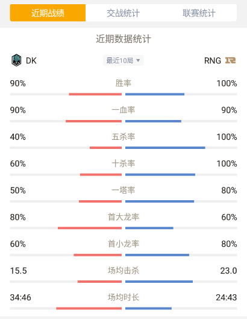Open the 最近10局 dropdown

tap(123, 60)
